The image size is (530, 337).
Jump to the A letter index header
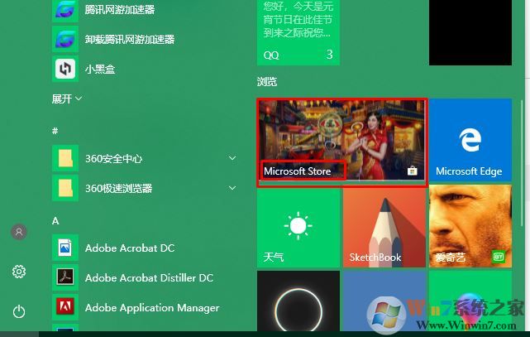(x=55, y=221)
